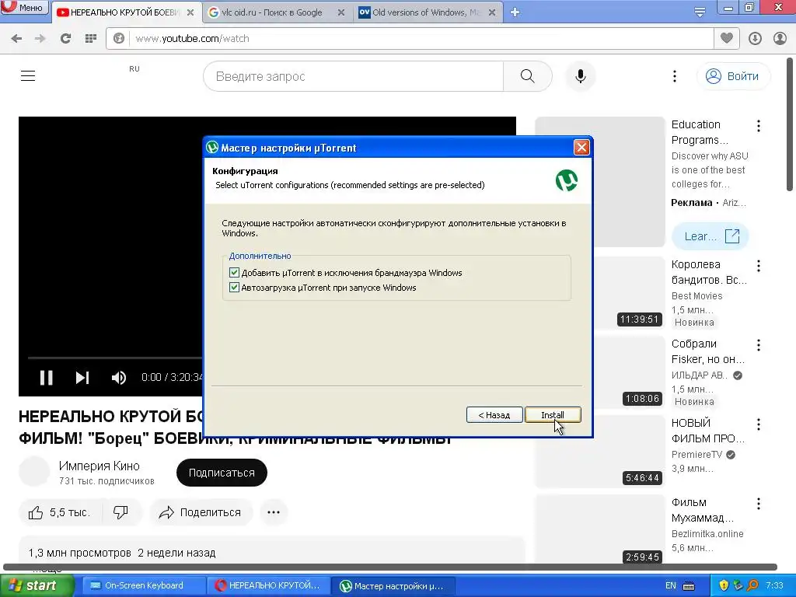This screenshot has height=597, width=796.
Task: Dislike the video with thumbs down
Action: point(120,513)
